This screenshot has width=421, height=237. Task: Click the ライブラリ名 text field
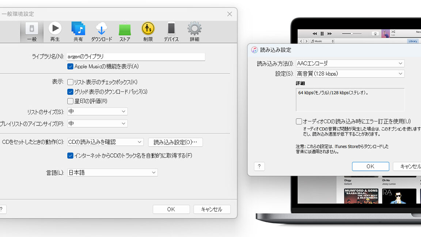136,56
